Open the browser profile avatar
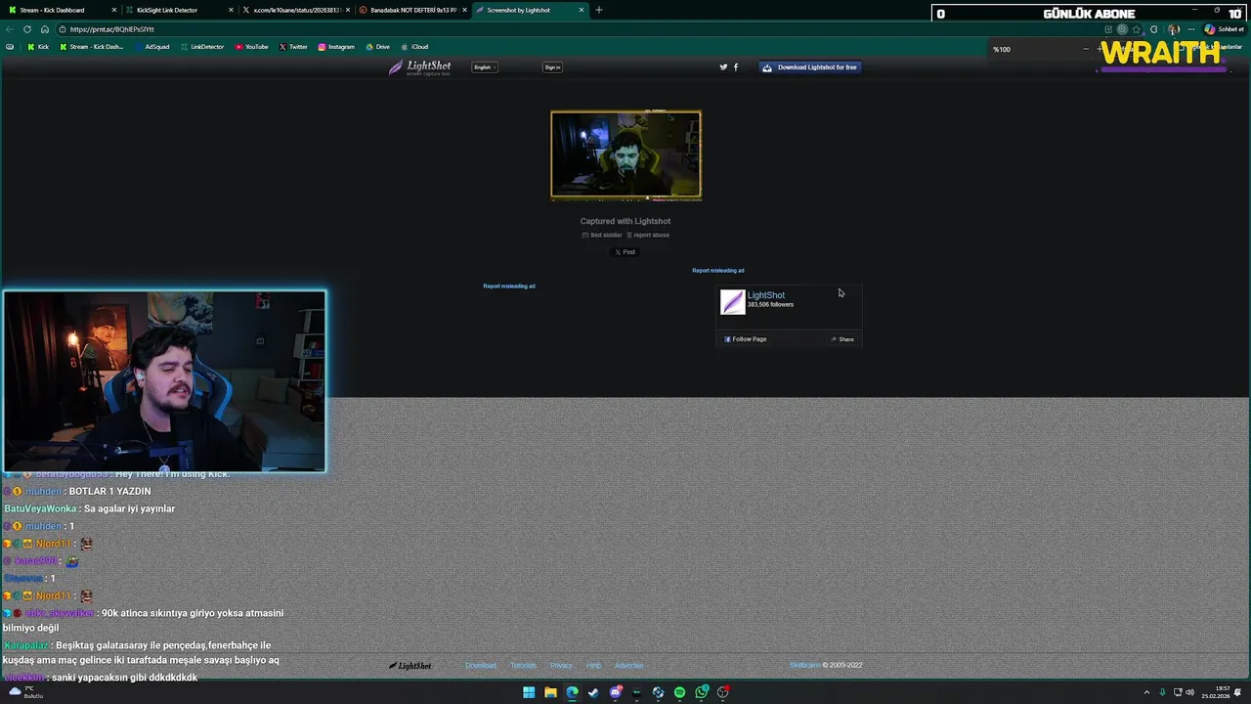1251x704 pixels. pyautogui.click(x=1174, y=29)
